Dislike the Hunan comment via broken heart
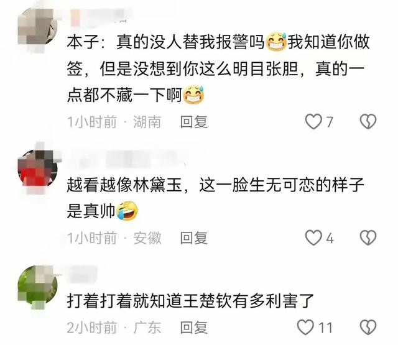 coord(368,121)
